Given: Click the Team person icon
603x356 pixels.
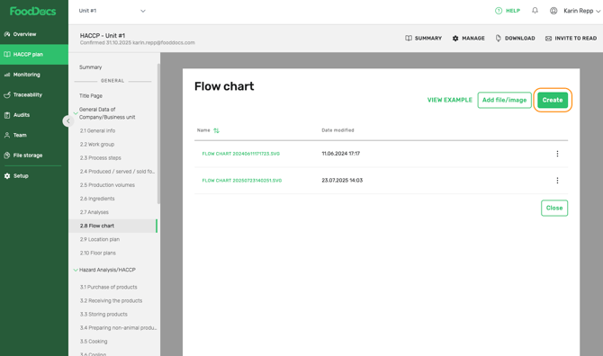Looking at the screenshot, I should tap(7, 135).
